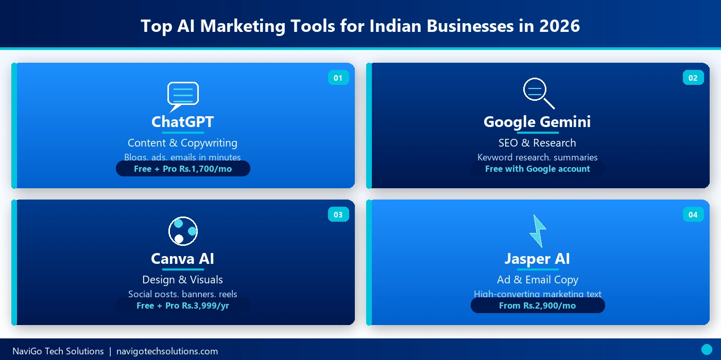
Task: Click the NaviGo Tech Solutions footer name
Action: click(58, 351)
